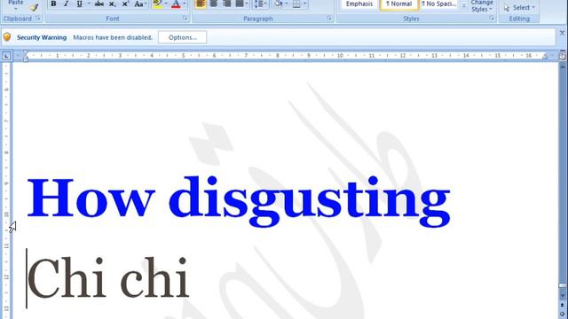Open the Clipboard pane launcher
The height and width of the screenshot is (319, 568).
tap(38, 18)
